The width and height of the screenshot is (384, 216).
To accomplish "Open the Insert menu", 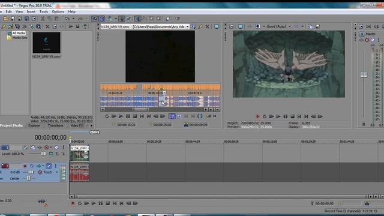I will (31, 11).
